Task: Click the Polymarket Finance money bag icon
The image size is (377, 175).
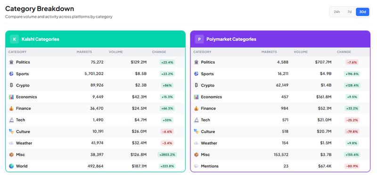Action: click(196, 108)
